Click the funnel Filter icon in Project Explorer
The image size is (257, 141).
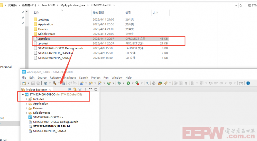[80, 89]
